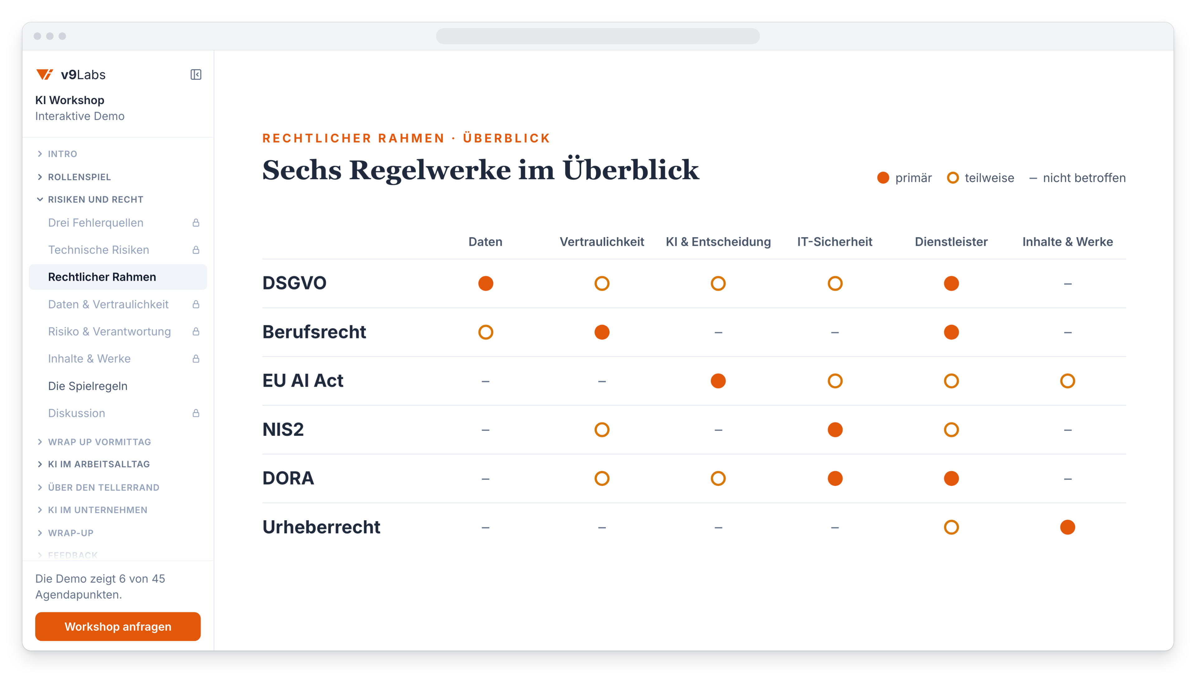Click the DSGVO row label
The image size is (1196, 673).
point(294,283)
